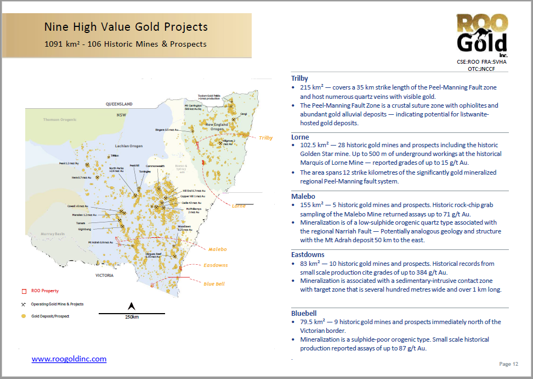Click the NSW label on the map
533x379 pixels.
coord(121,115)
